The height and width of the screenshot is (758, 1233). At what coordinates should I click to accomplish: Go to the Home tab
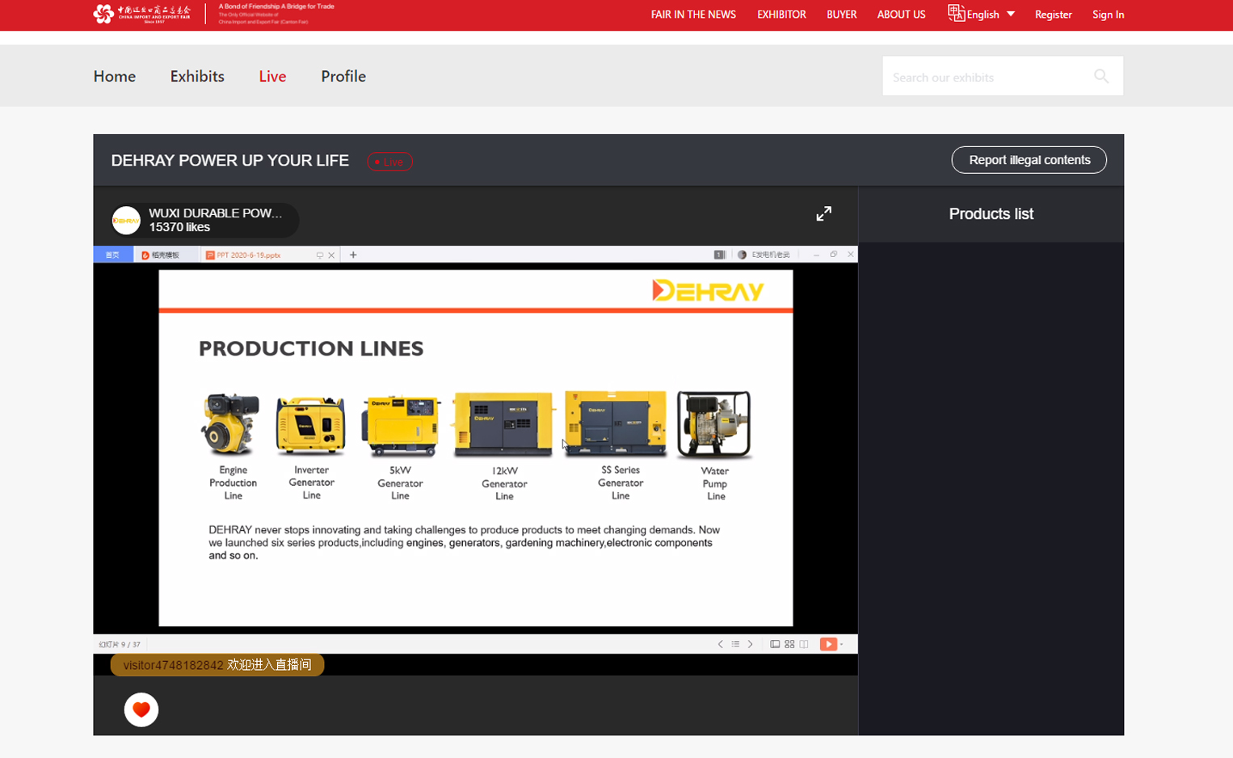114,76
